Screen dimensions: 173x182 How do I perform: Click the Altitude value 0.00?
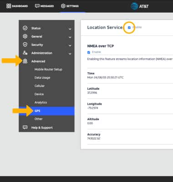tap(90, 123)
